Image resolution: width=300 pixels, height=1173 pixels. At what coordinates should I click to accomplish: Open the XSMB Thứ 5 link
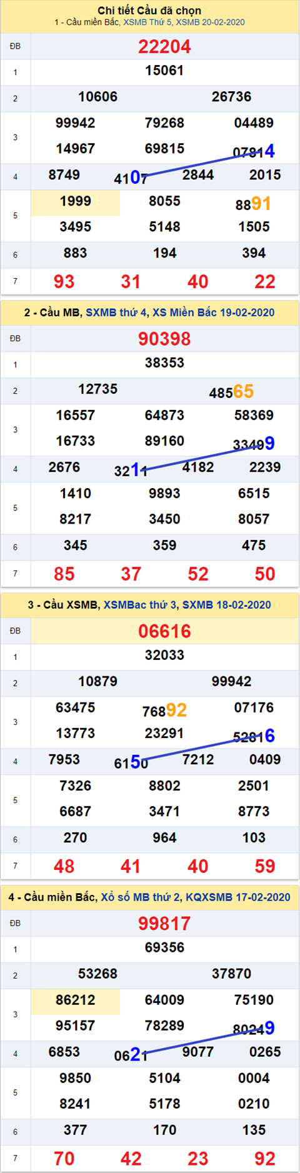tap(147, 22)
